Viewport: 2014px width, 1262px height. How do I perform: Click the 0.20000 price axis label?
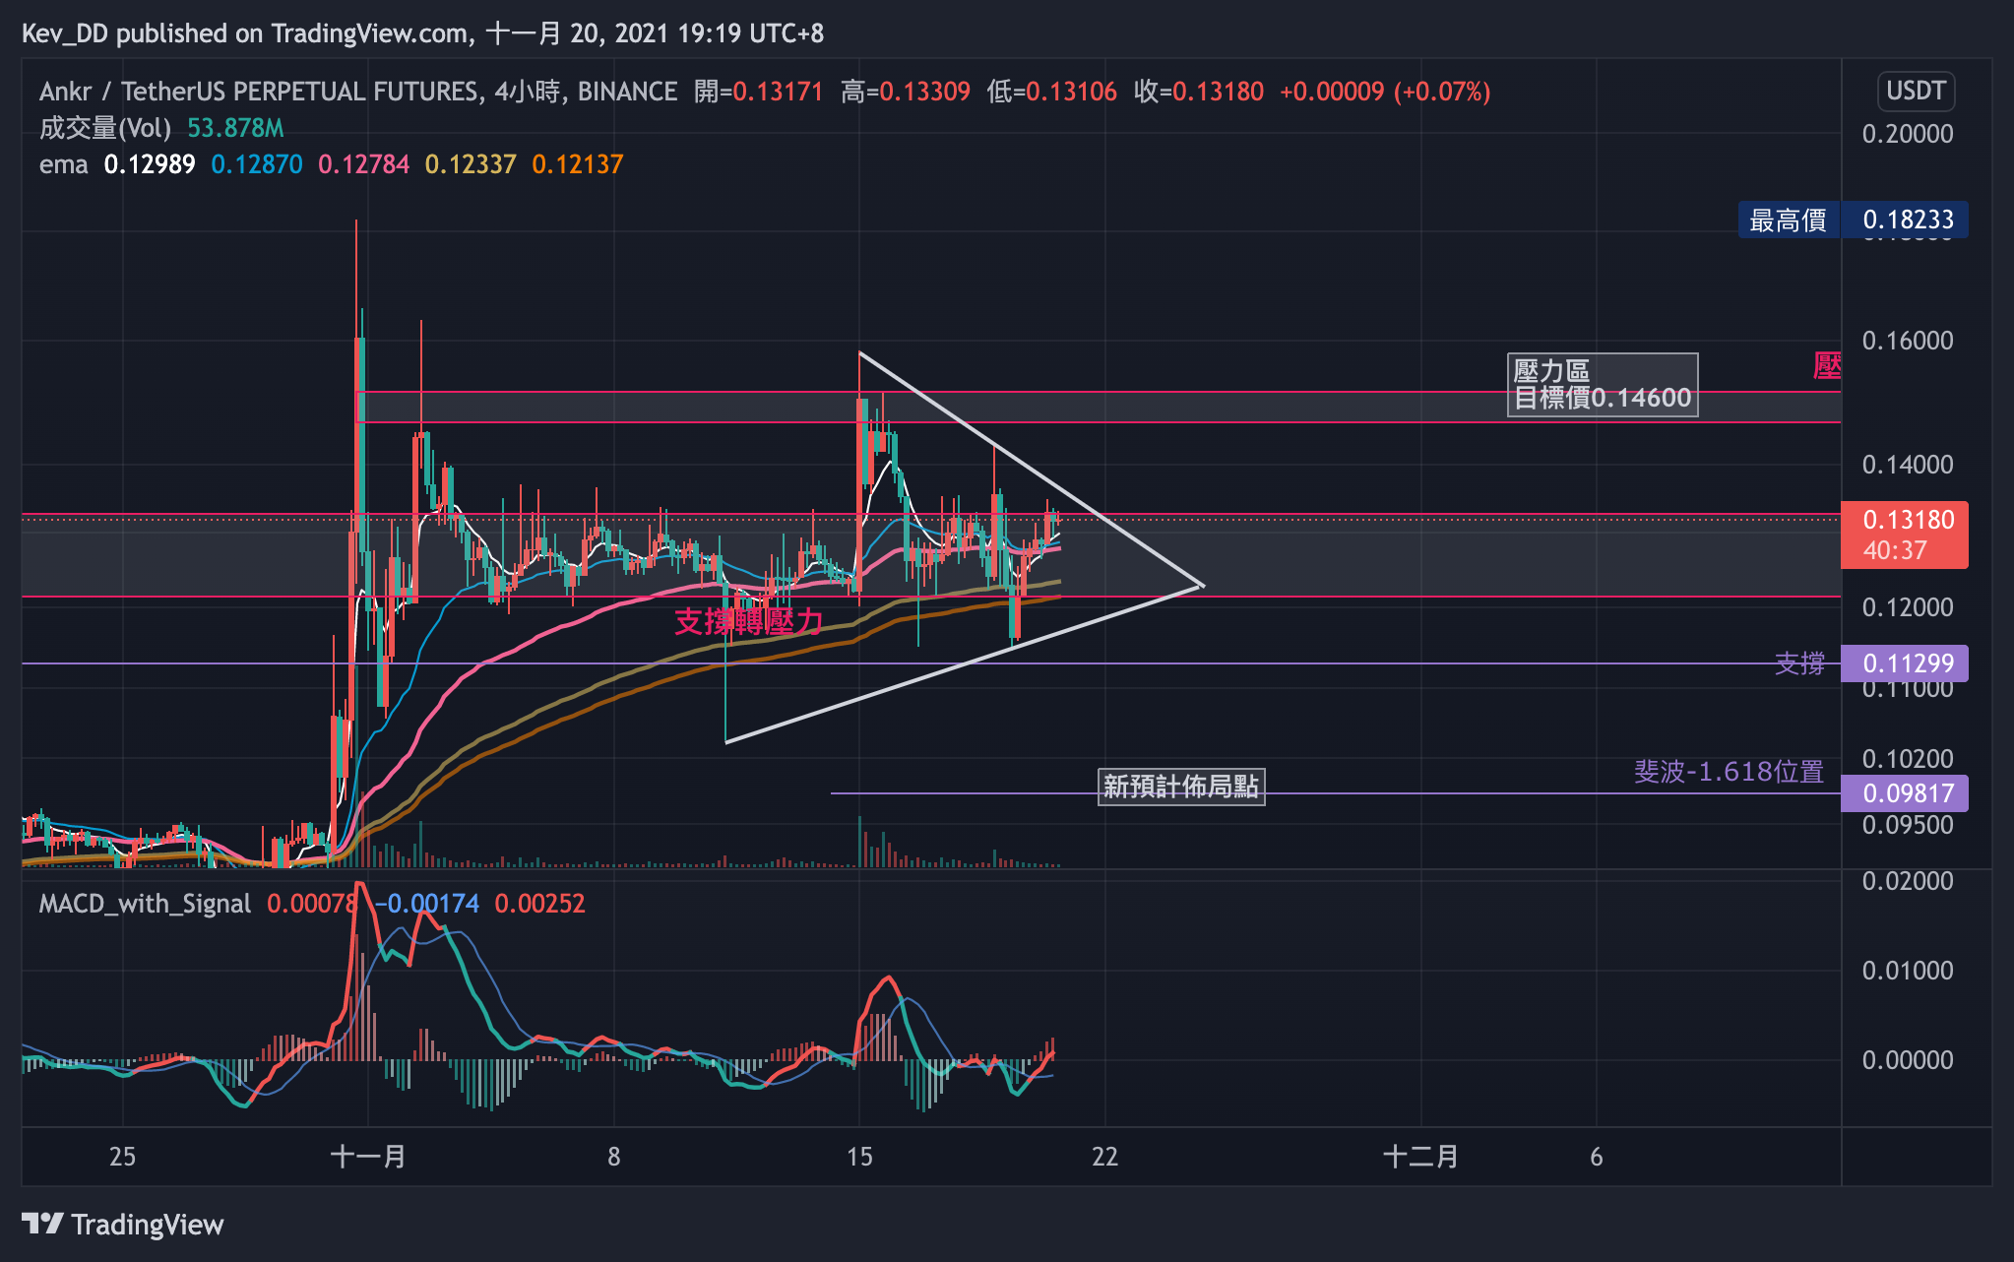[1908, 134]
